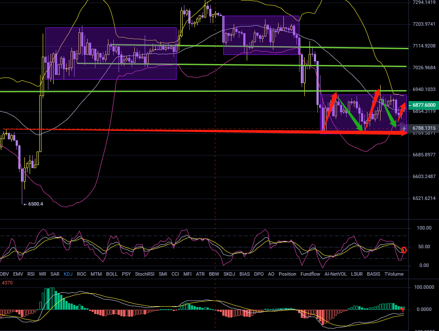Image resolution: width=439 pixels, height=331 pixels.
Task: Select the CCI indicator tab
Action: click(175, 274)
